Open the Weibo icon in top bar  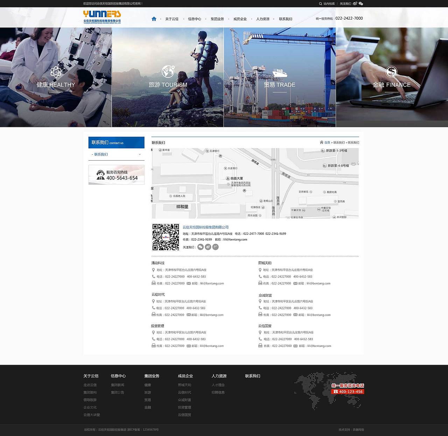coord(355,3)
